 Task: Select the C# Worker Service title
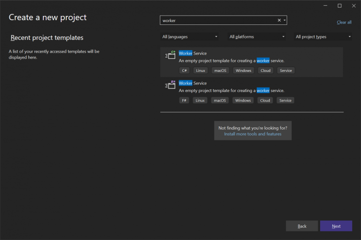(x=193, y=54)
